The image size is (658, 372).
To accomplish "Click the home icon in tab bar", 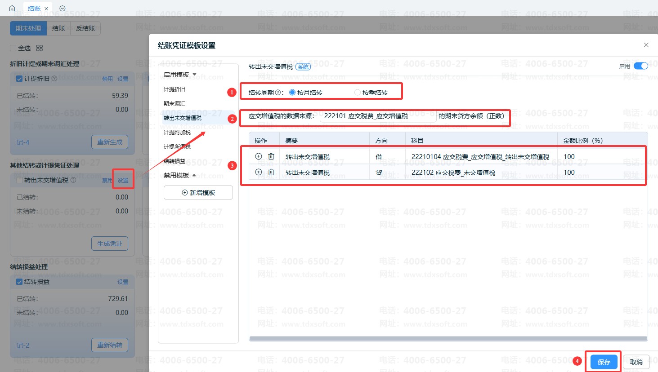I will click(x=12, y=8).
